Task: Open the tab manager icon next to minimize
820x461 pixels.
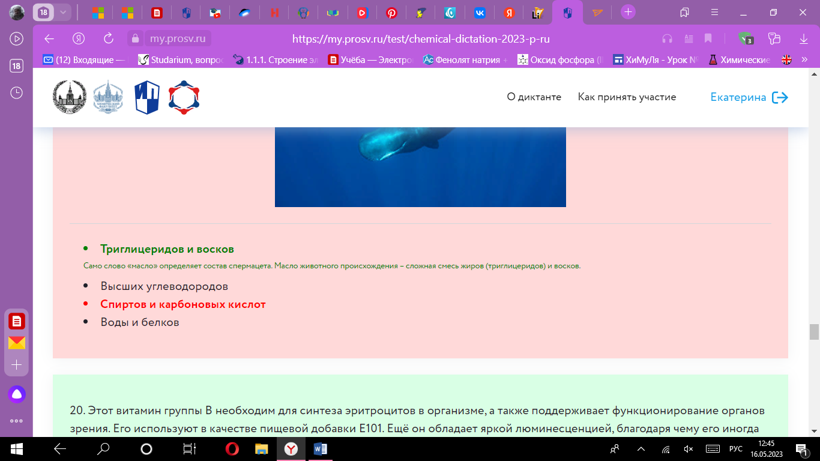Action: tap(684, 12)
